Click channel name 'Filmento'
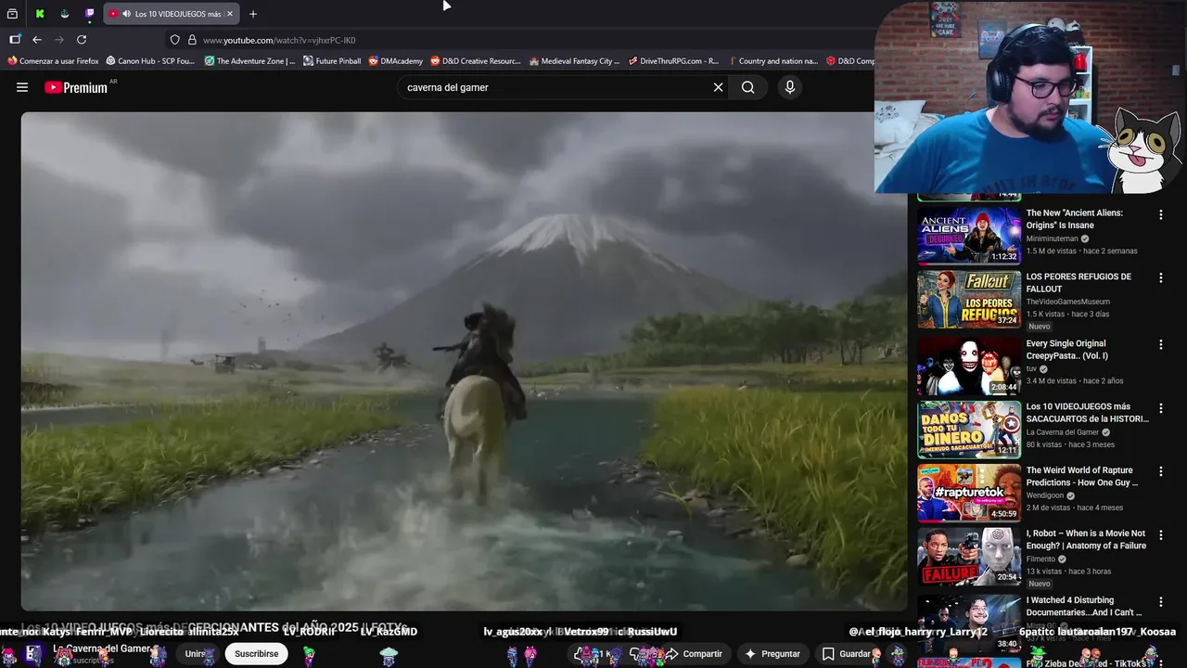This screenshot has height=668, width=1187. (1040, 559)
